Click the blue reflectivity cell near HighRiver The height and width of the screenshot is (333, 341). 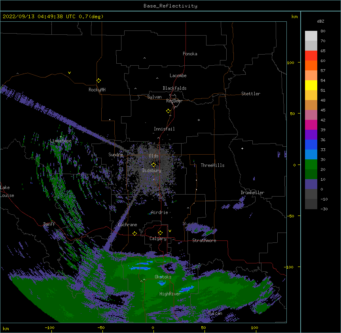click(x=186, y=289)
